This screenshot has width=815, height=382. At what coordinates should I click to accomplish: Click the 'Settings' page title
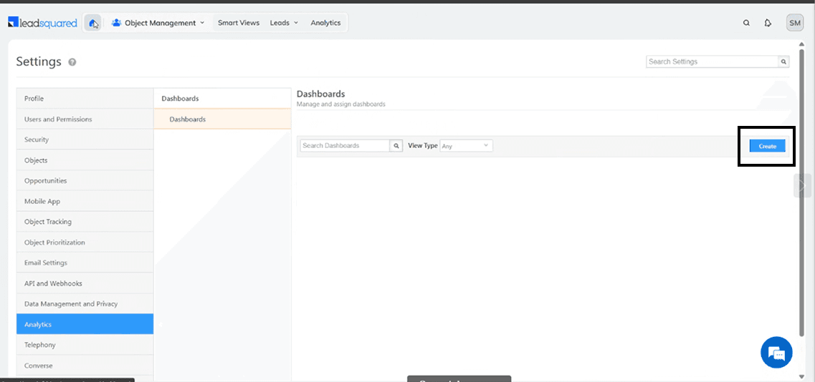39,62
